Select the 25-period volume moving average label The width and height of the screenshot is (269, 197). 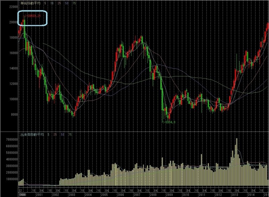click(x=55, y=134)
